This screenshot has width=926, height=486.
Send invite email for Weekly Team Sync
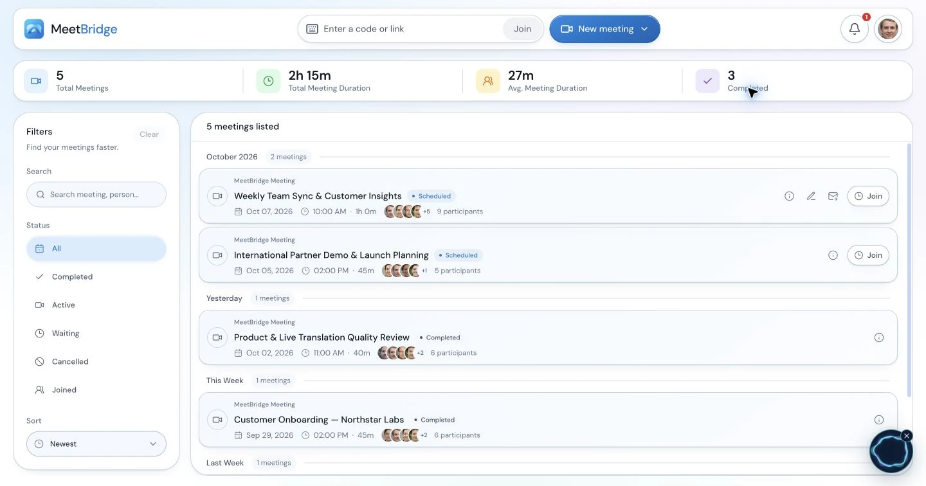coord(833,196)
